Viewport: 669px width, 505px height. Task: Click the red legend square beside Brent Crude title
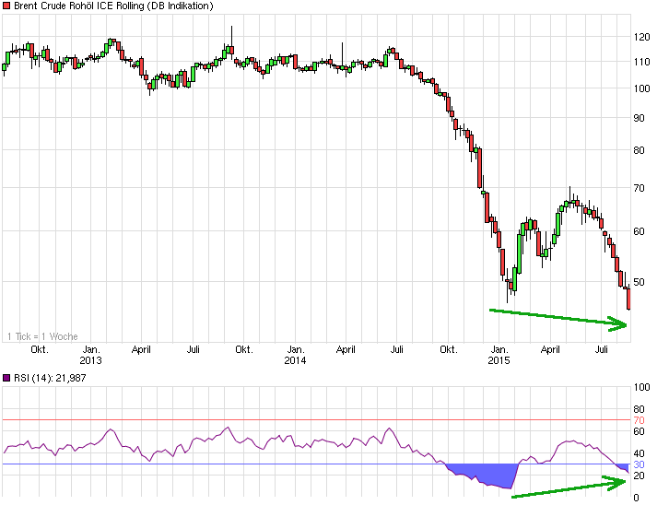6,6
